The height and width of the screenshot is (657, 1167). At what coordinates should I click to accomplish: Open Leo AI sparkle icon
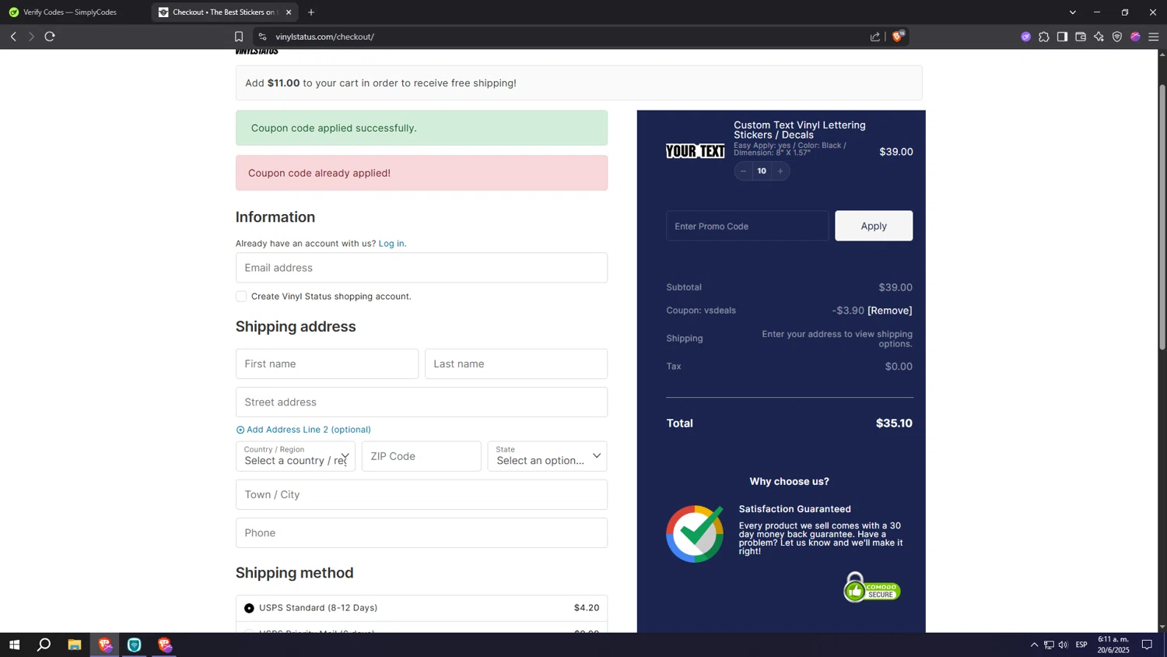coord(1099,37)
